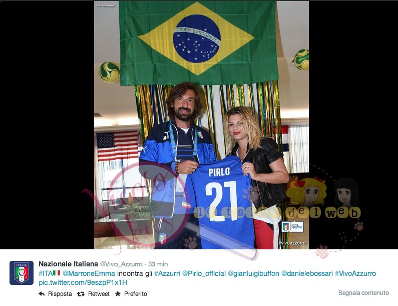Mark tweet as Preferito
Screen dimensions: 398x306
click(x=136, y=294)
